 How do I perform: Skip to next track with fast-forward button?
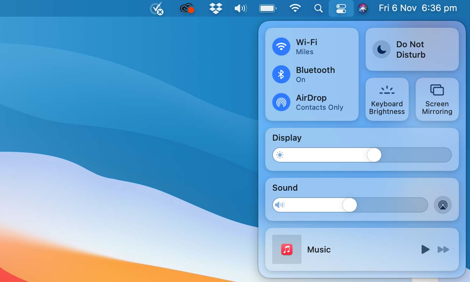pos(443,249)
